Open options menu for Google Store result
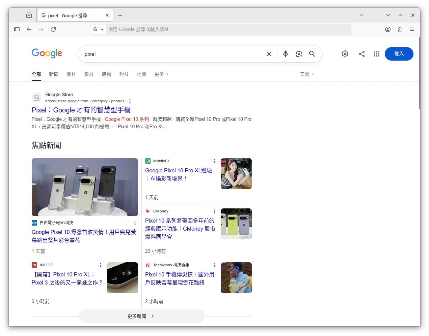 [130, 101]
